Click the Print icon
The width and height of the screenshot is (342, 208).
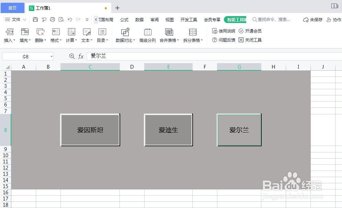point(53,20)
